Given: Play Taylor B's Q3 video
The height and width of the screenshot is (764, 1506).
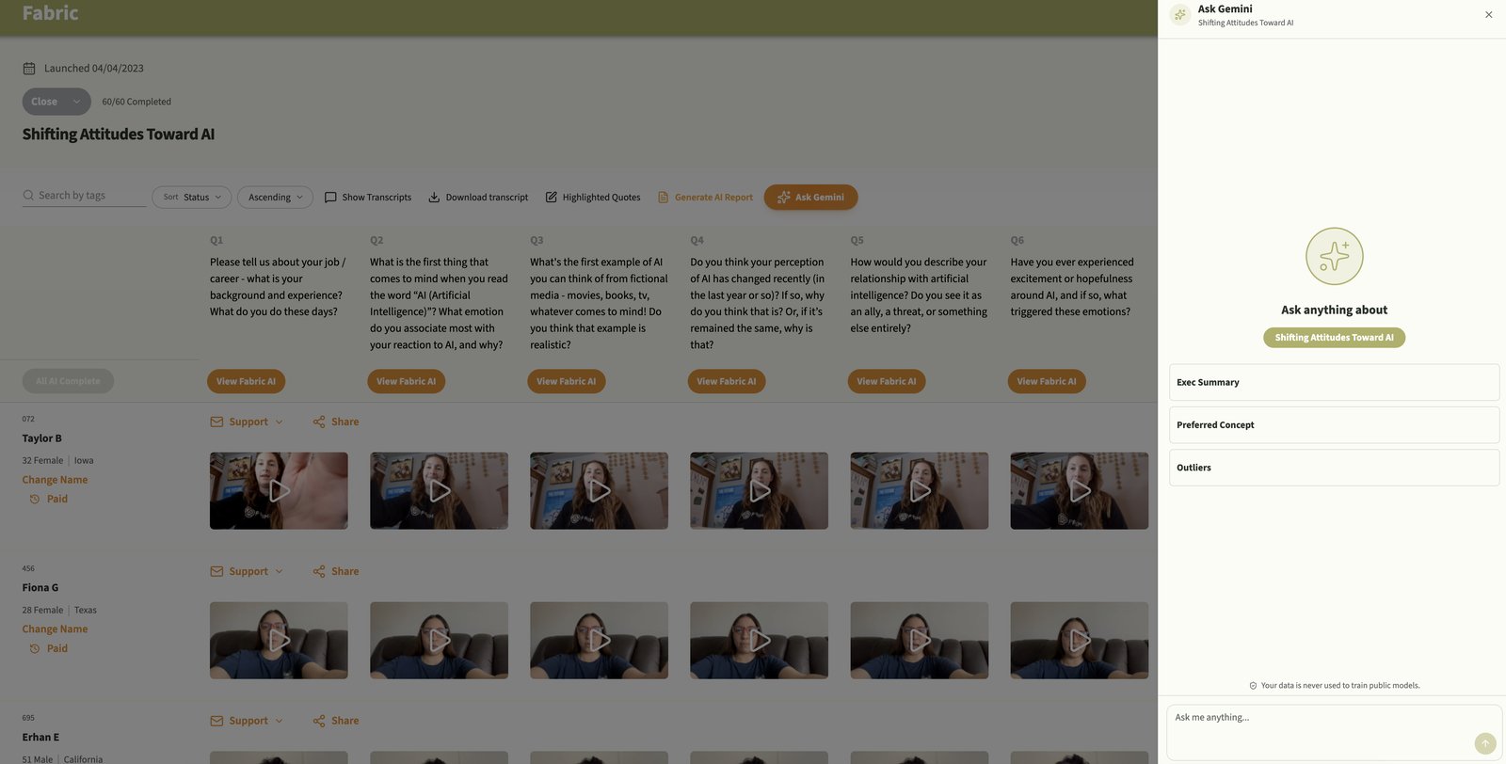Looking at the screenshot, I should click(x=599, y=491).
